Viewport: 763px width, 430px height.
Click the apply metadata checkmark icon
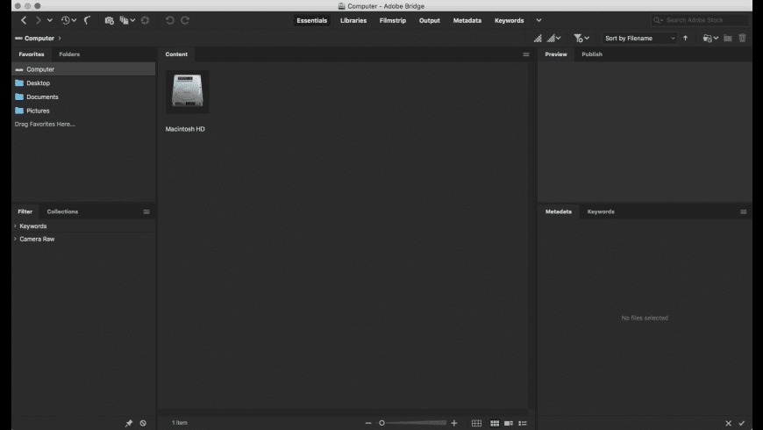pos(742,423)
